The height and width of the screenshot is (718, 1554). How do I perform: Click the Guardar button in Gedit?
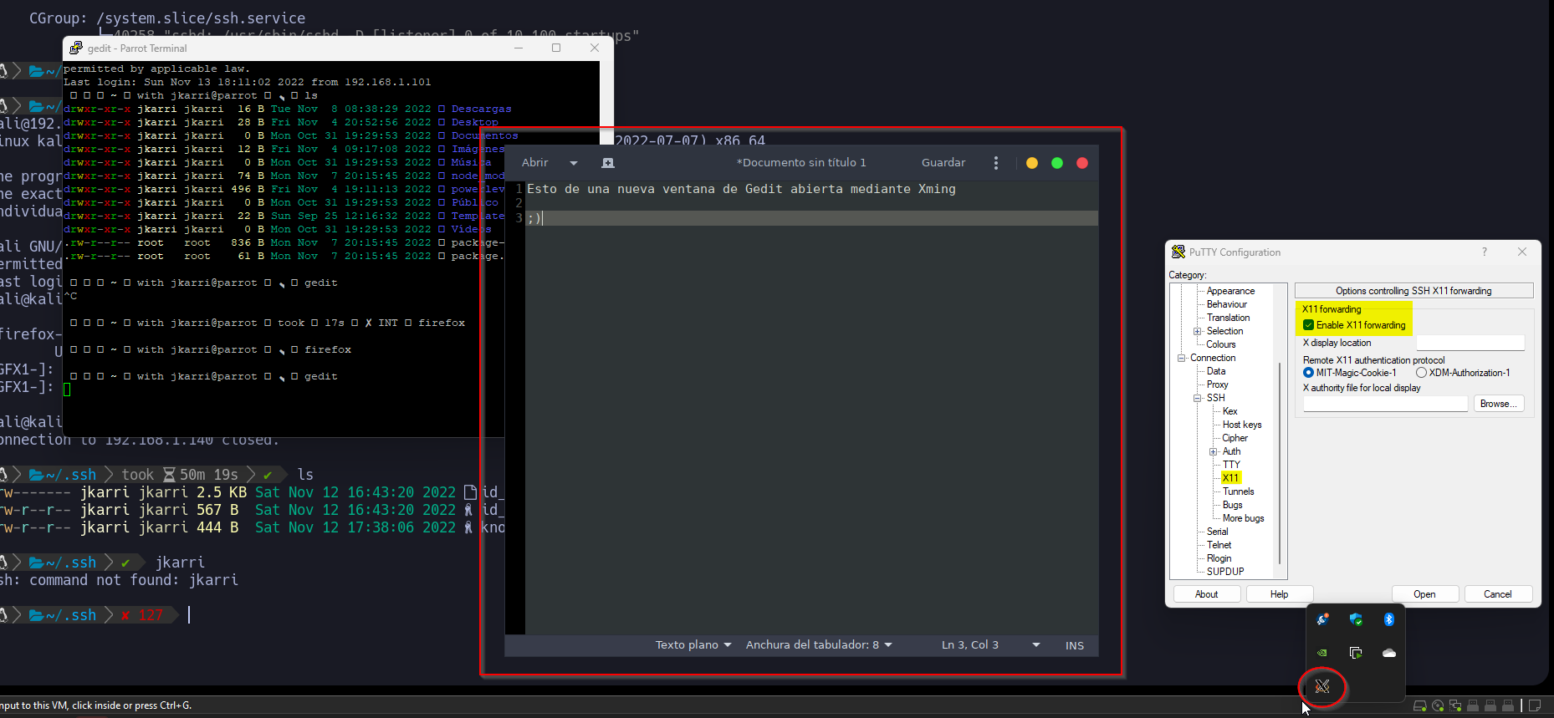(943, 163)
